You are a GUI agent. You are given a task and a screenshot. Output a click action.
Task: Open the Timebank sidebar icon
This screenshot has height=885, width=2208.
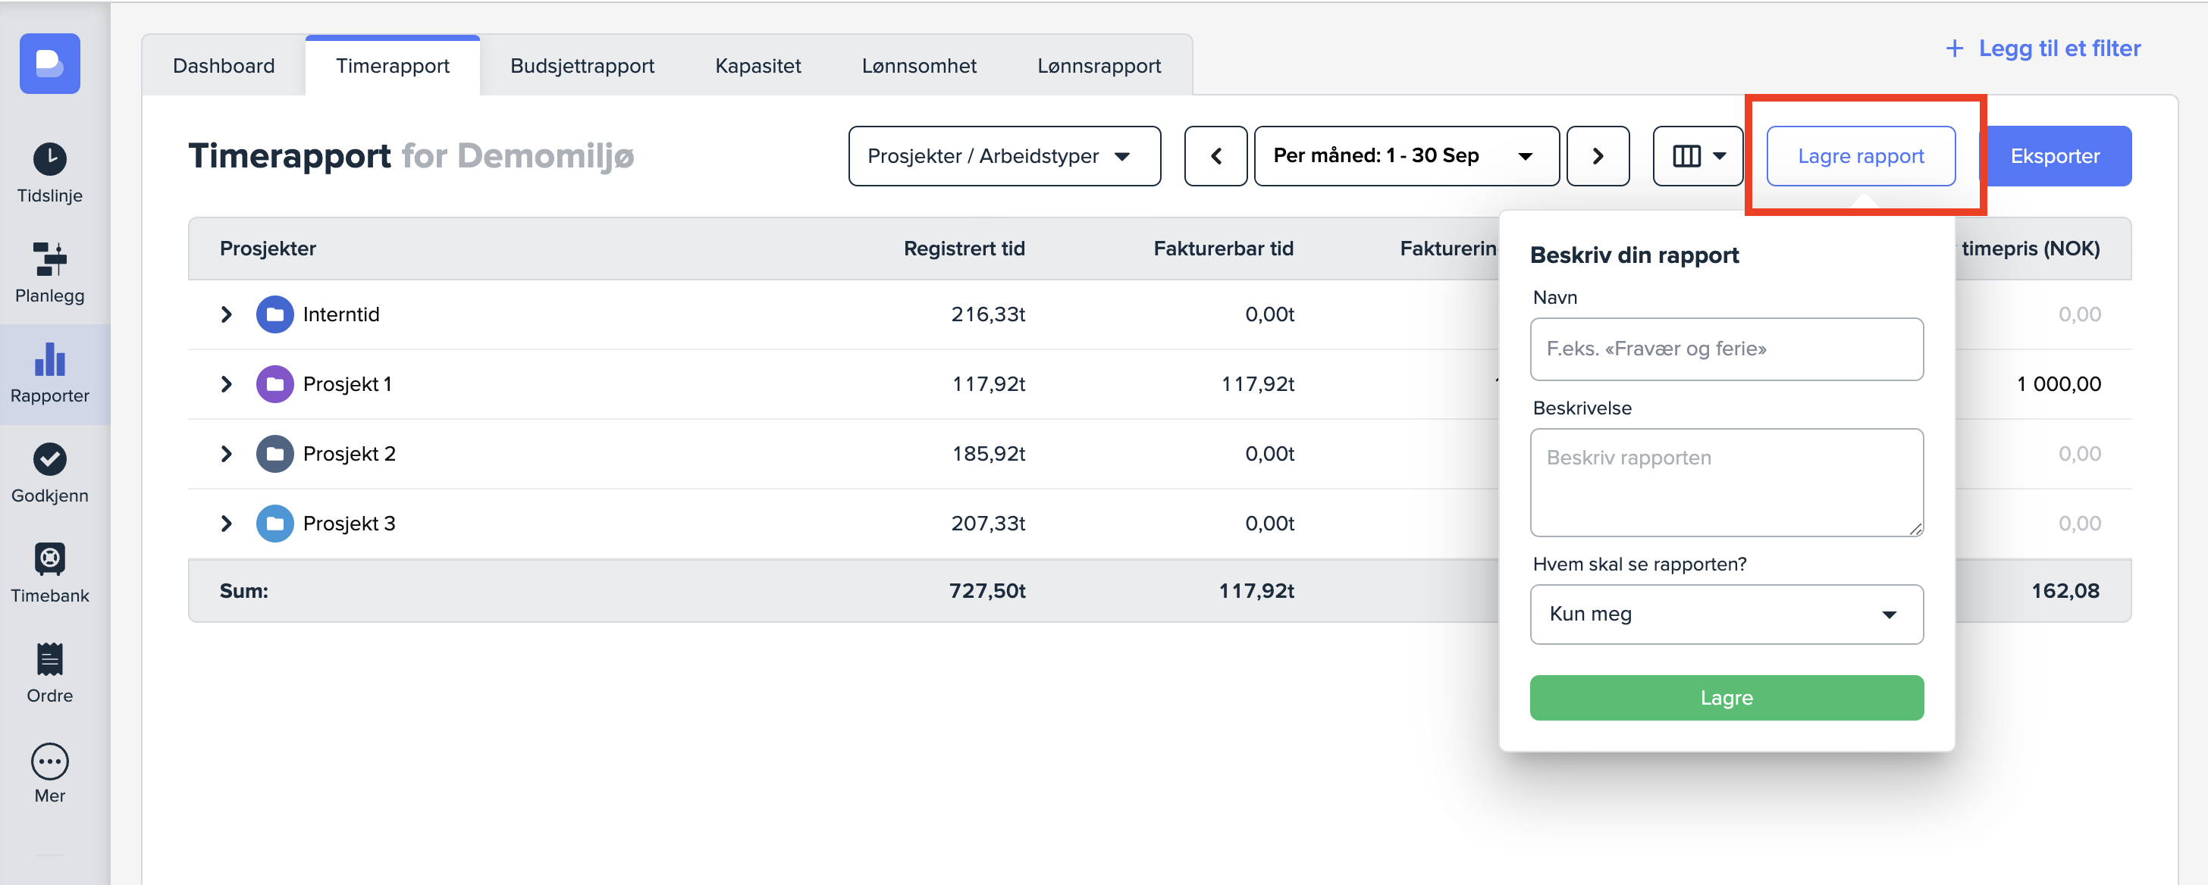pos(50,558)
